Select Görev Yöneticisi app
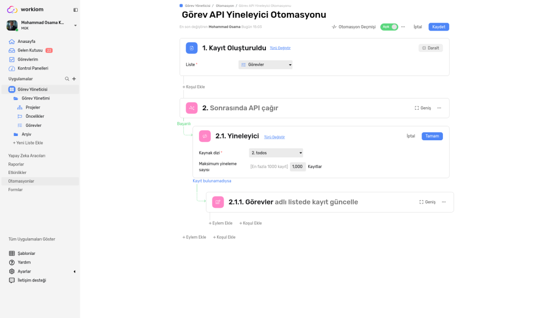549x318 pixels. coord(40,89)
